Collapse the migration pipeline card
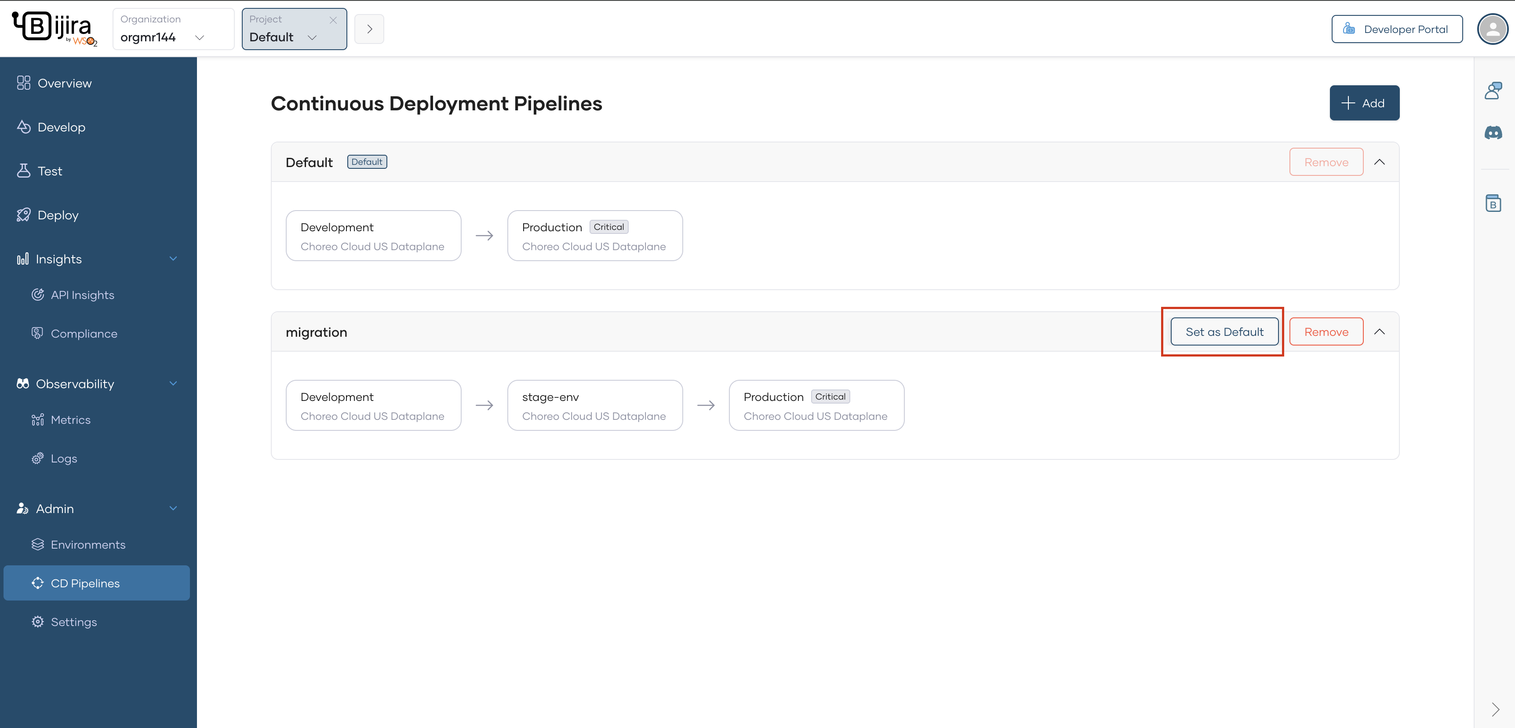This screenshot has width=1515, height=728. click(1380, 331)
